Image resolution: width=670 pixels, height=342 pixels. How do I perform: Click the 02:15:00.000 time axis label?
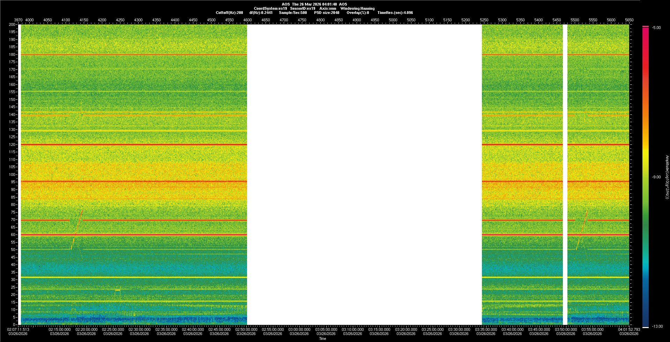click(x=60, y=329)
